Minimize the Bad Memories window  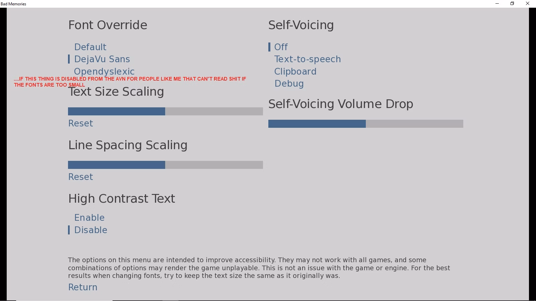(497, 4)
